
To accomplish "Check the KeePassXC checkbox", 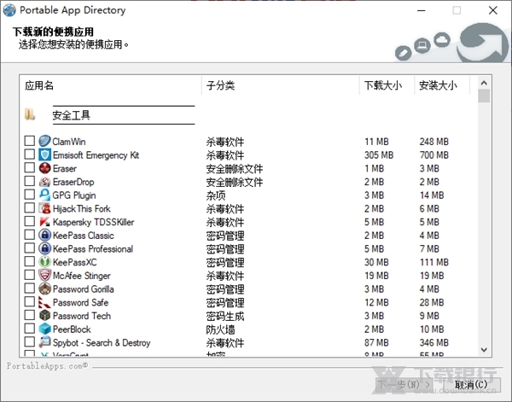I will [30, 261].
